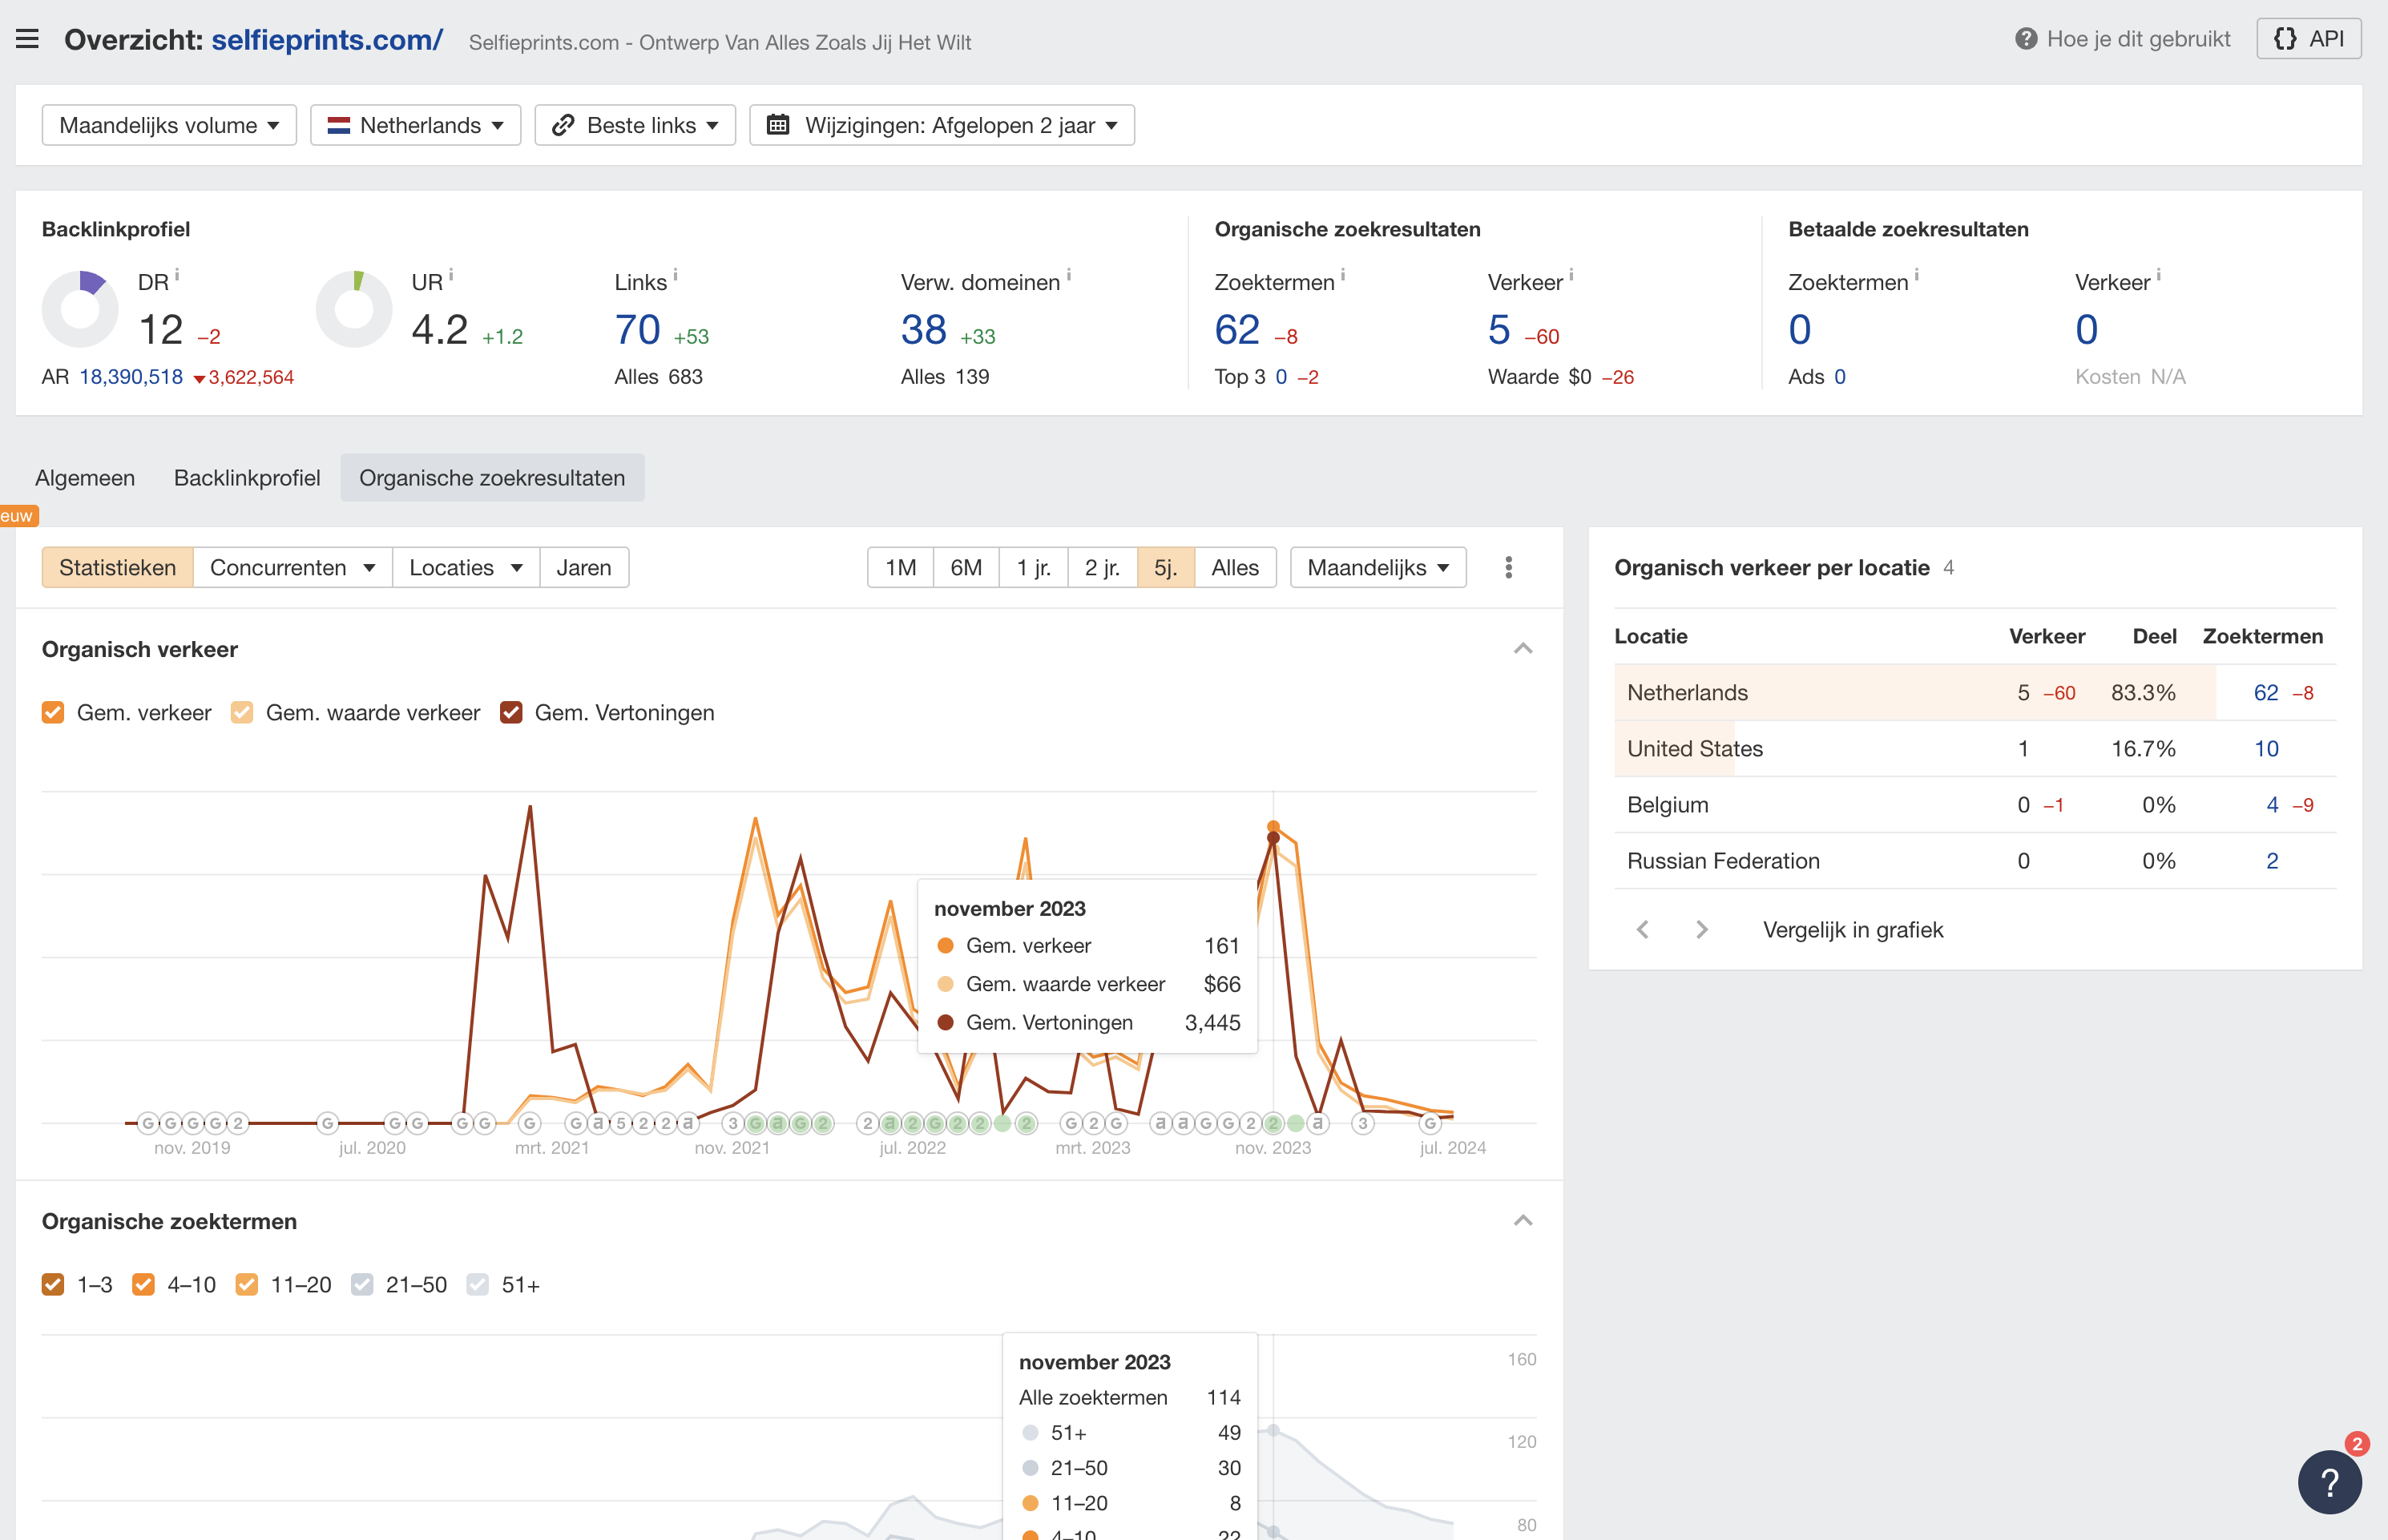Select the '5j.' time range

[x=1165, y=567]
